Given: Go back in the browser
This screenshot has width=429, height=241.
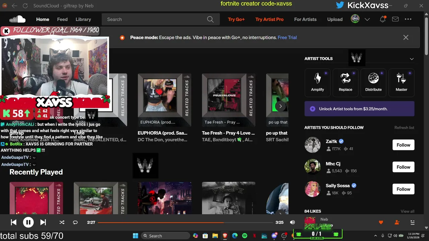Looking at the screenshot, I should 14,6.
